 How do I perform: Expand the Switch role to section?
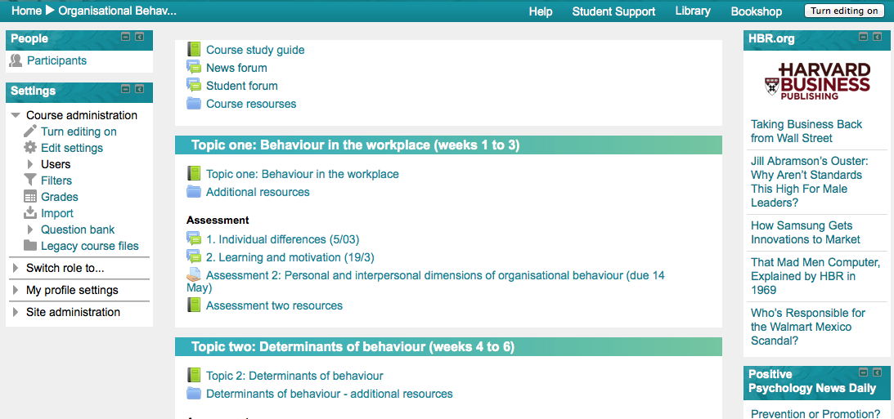(x=16, y=268)
